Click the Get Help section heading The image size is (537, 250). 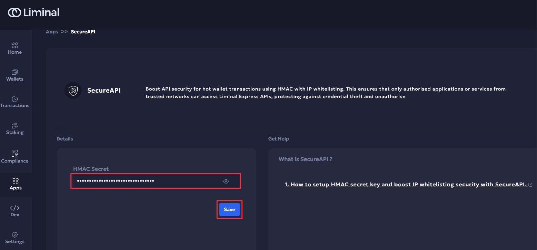click(279, 139)
